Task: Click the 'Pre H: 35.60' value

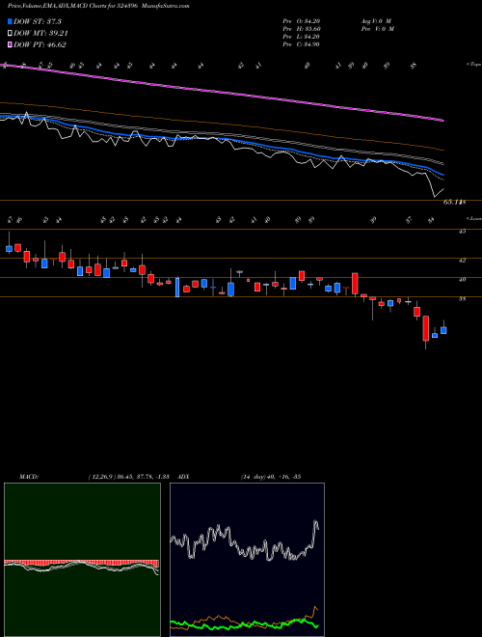Action: click(301, 29)
